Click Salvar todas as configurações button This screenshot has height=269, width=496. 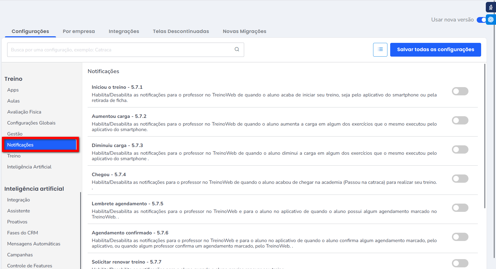pos(435,50)
